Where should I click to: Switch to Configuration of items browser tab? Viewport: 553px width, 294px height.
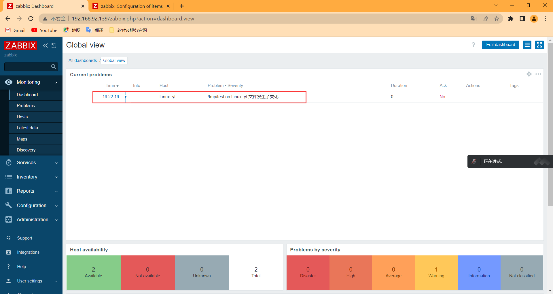point(131,6)
